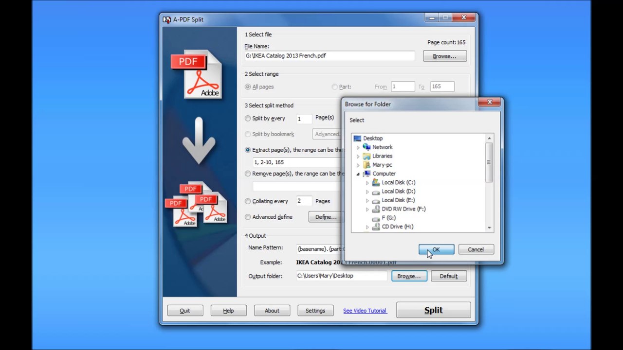Expand the Mary-pc tree node

[358, 165]
